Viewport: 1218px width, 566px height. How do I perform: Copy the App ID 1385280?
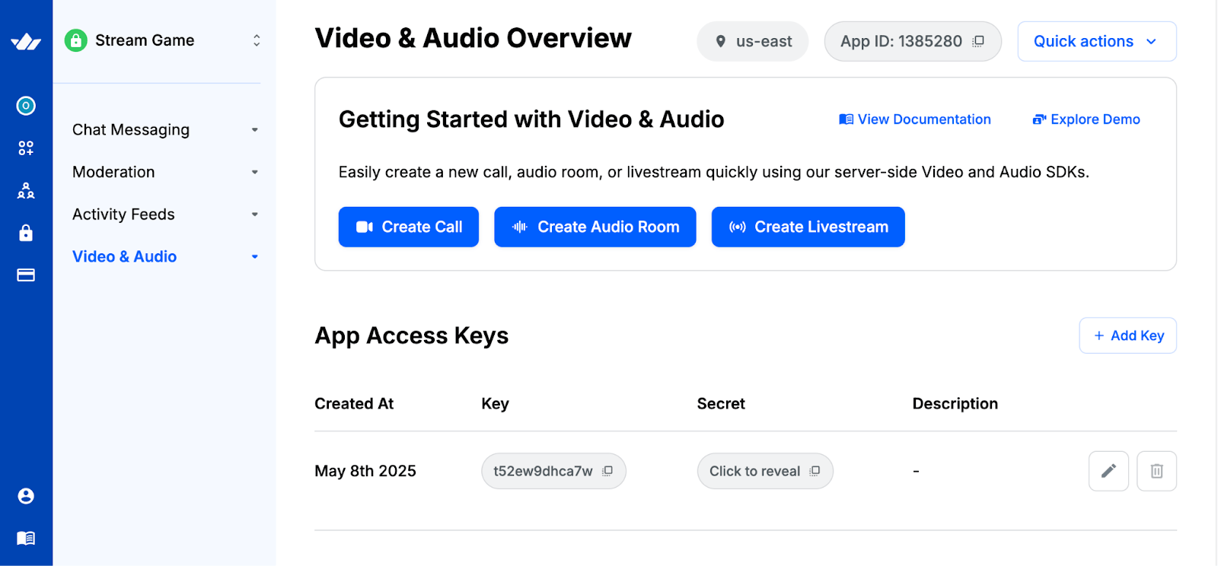click(x=978, y=41)
